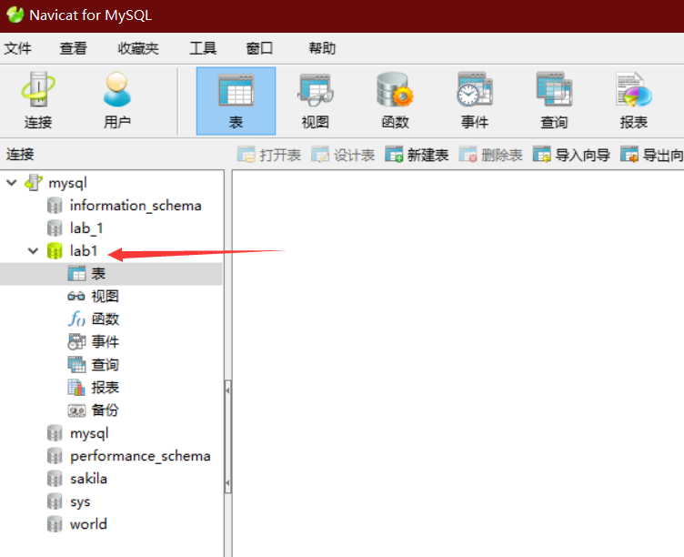Image resolution: width=684 pixels, height=557 pixels.
Task: Select the mysql connection icon in tree
Action: tap(34, 182)
